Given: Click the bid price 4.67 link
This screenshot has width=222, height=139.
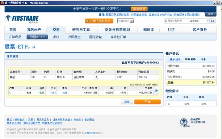Looking at the screenshot, I should pyautogui.click(x=54, y=93).
